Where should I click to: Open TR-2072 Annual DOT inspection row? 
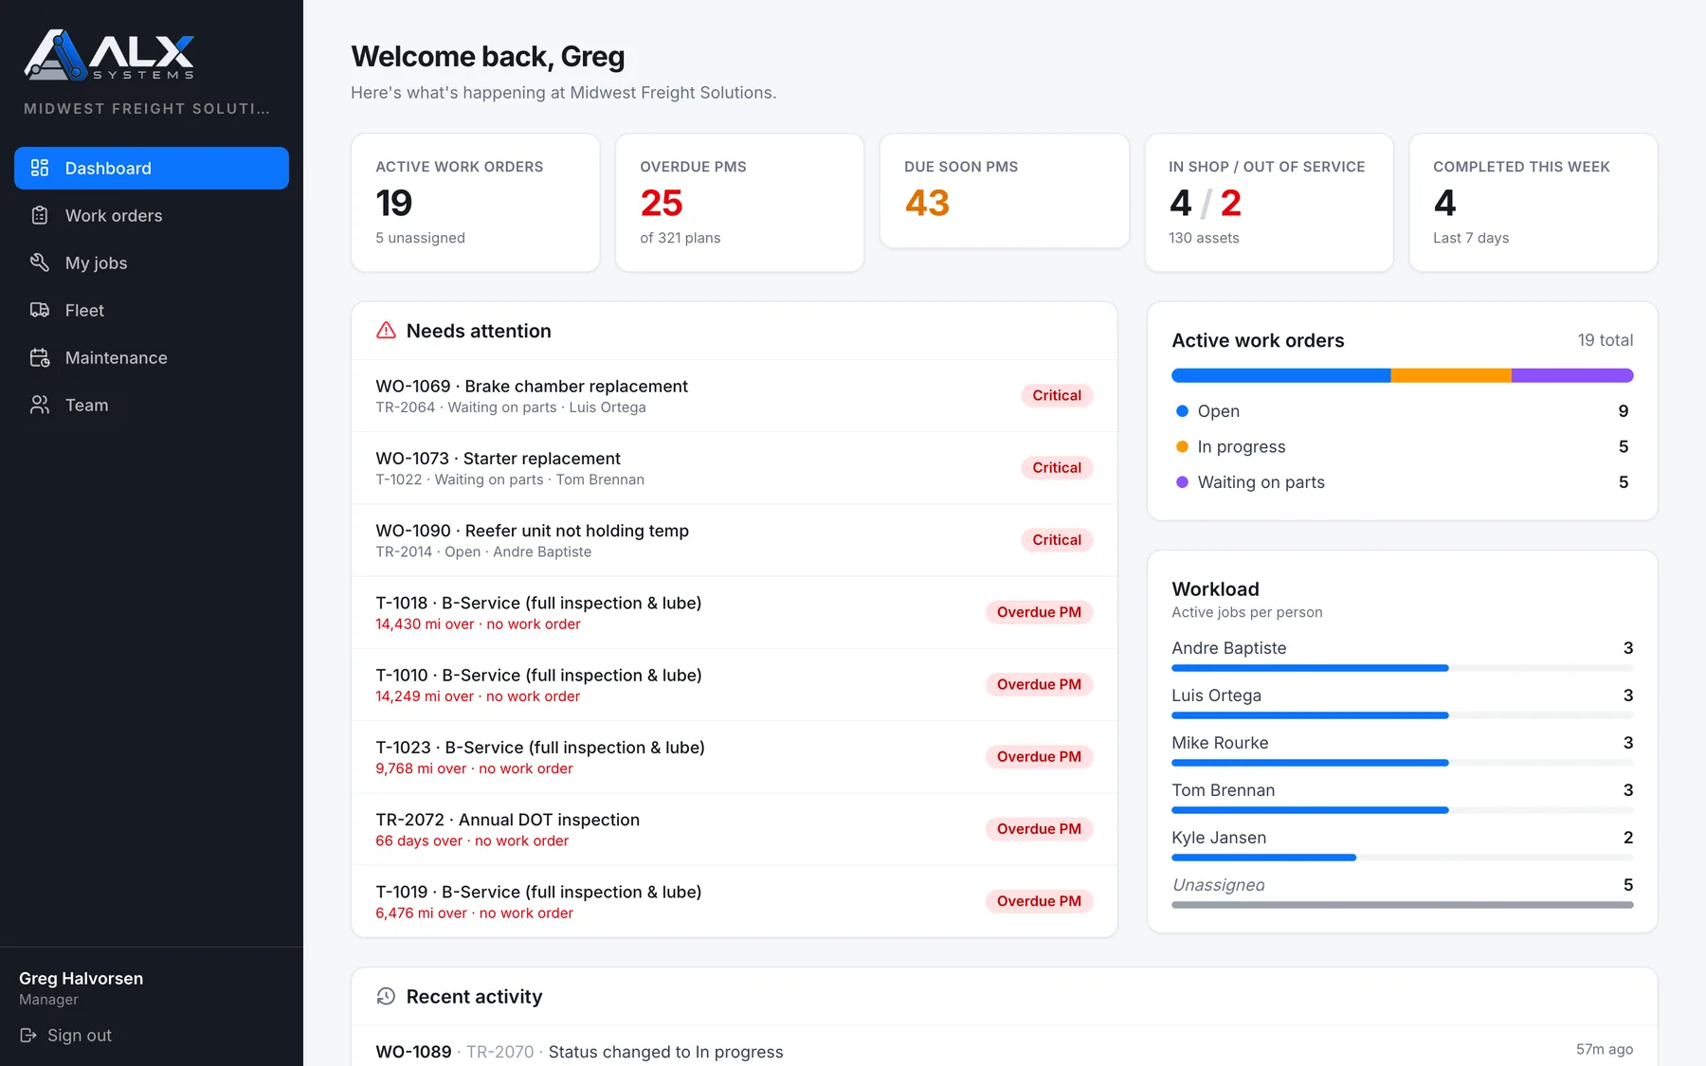[735, 829]
